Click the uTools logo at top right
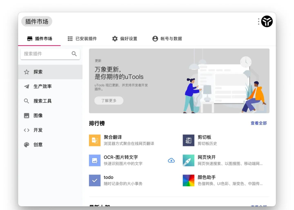The height and width of the screenshot is (210, 294). [267, 21]
